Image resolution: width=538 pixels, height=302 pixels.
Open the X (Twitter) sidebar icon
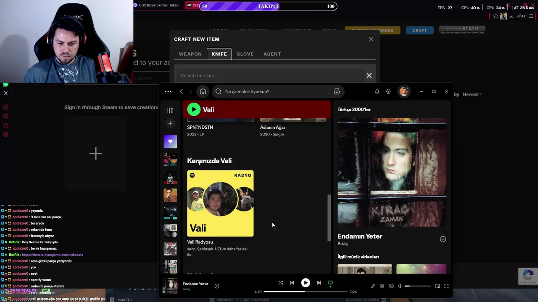coord(5,94)
